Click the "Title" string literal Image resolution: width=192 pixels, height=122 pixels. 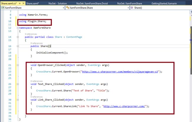click(101, 90)
